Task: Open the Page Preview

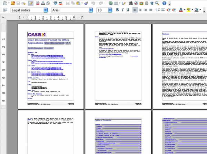Action: click(48, 3)
